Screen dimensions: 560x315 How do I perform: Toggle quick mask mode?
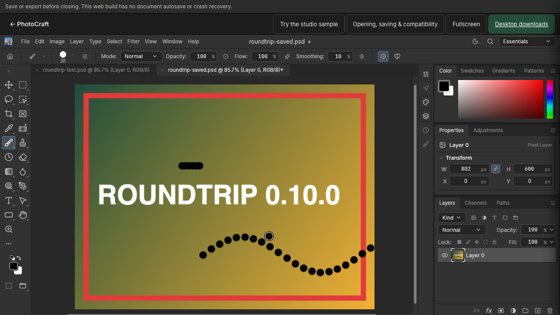[9, 286]
